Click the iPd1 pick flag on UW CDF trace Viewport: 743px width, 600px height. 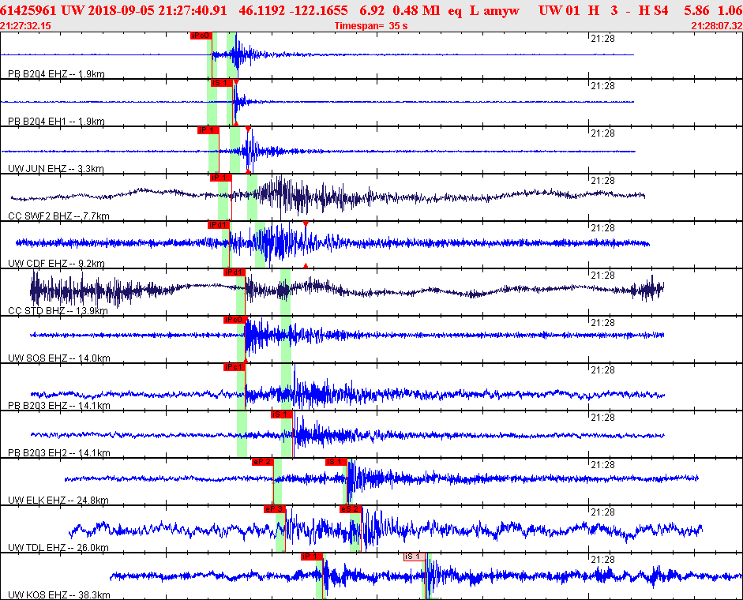pyautogui.click(x=218, y=225)
